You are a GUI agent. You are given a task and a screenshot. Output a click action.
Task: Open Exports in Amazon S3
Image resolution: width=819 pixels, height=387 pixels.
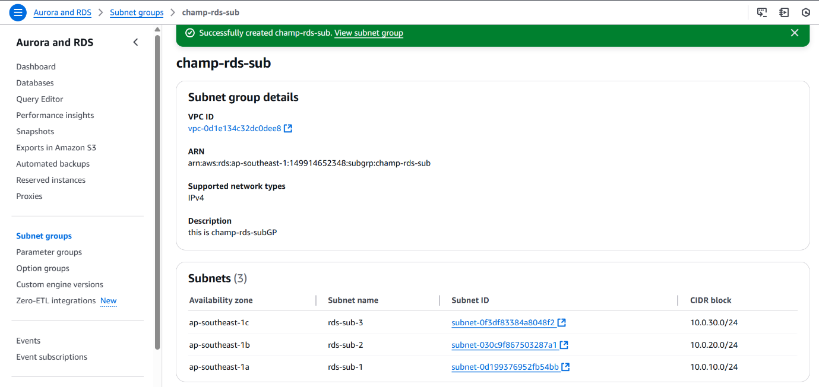point(56,148)
